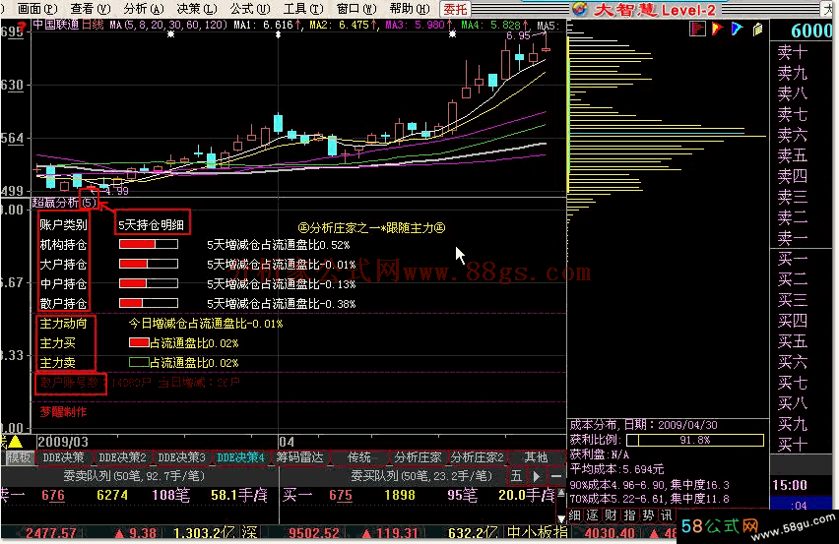
Task: Switch to the 分析庄家2 tab
Action: tap(478, 457)
